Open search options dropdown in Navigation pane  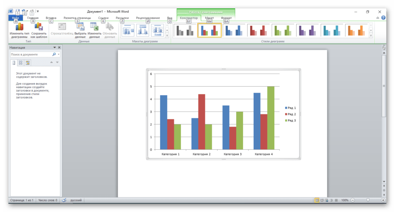(59, 54)
